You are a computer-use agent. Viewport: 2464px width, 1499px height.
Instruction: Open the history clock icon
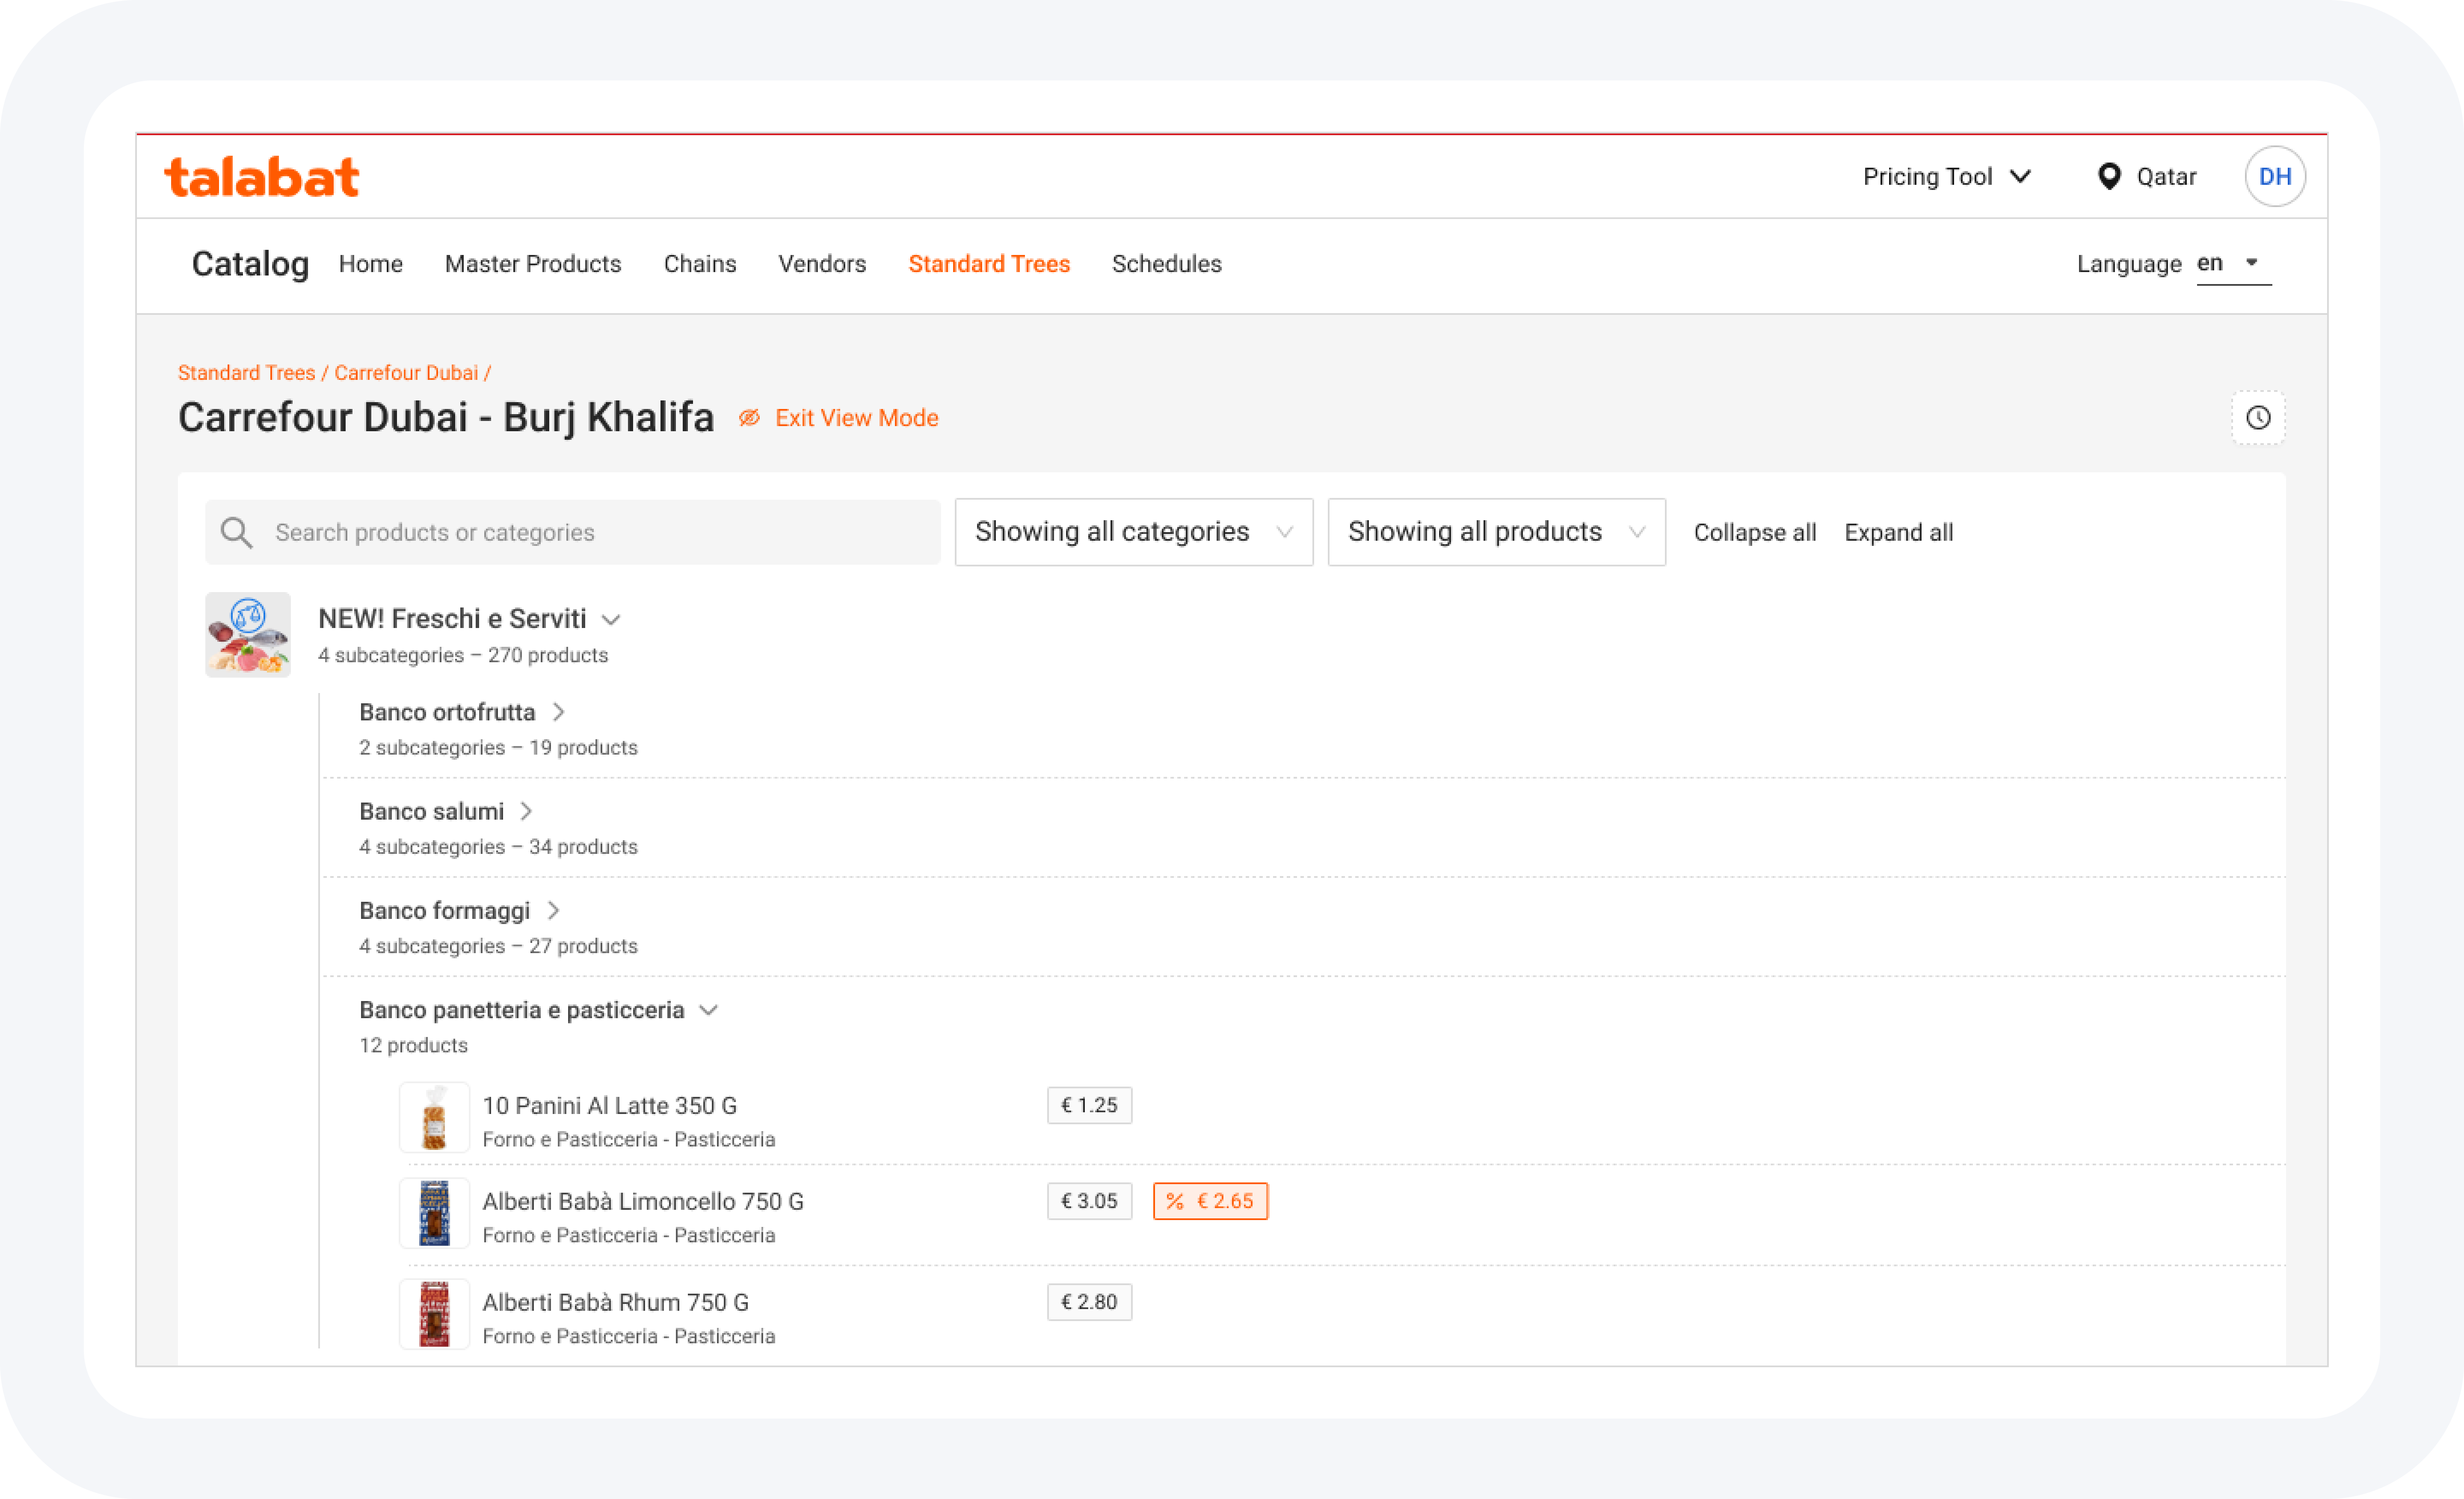2258,418
